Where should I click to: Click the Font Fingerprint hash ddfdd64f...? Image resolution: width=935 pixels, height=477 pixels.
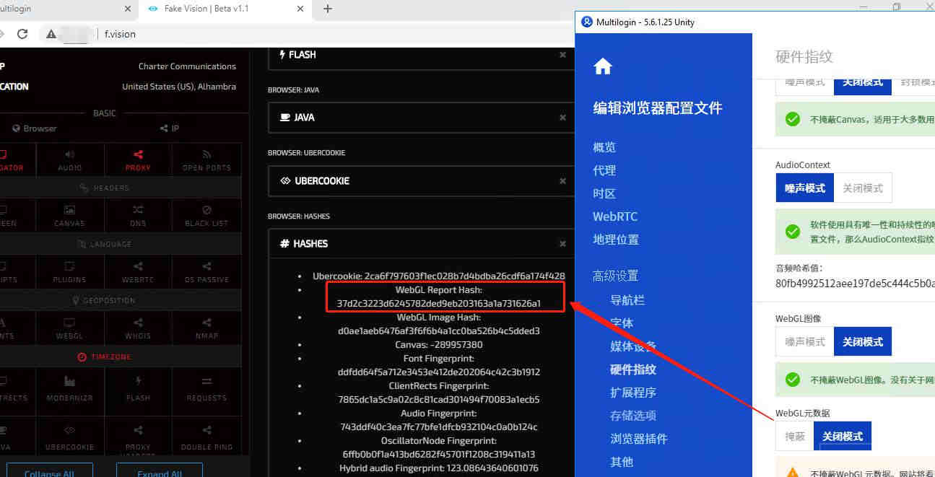coord(439,372)
